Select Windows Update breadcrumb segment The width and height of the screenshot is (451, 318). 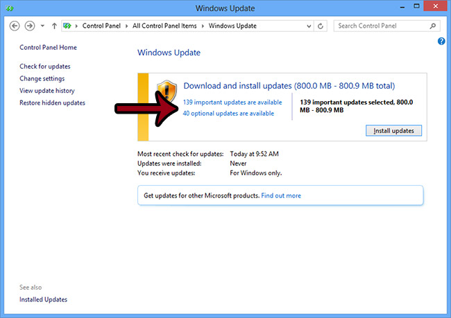[x=232, y=26]
